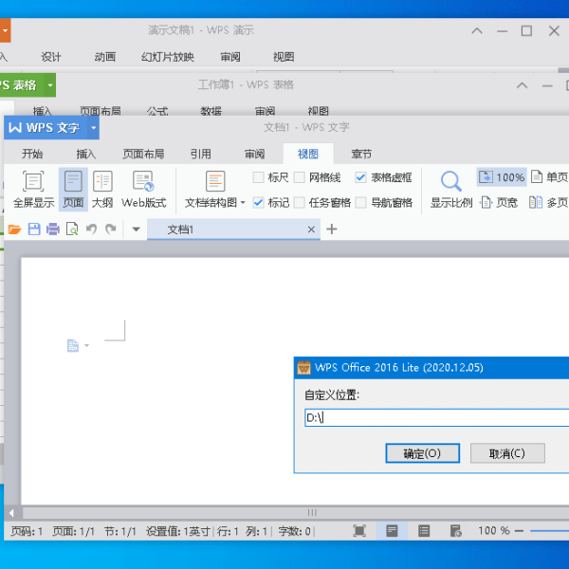This screenshot has width=569, height=569.
Task: Select outline view icon in status bar
Action: coord(424,531)
